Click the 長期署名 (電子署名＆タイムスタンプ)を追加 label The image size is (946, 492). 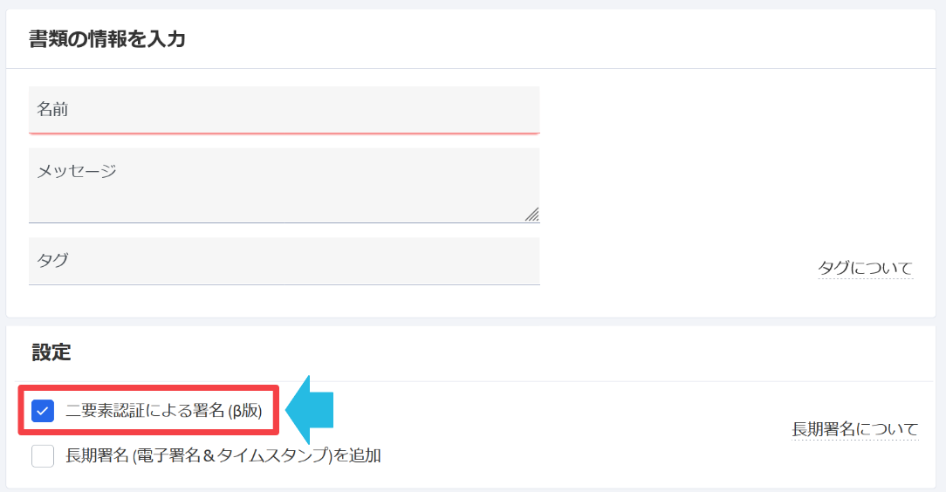click(x=223, y=455)
